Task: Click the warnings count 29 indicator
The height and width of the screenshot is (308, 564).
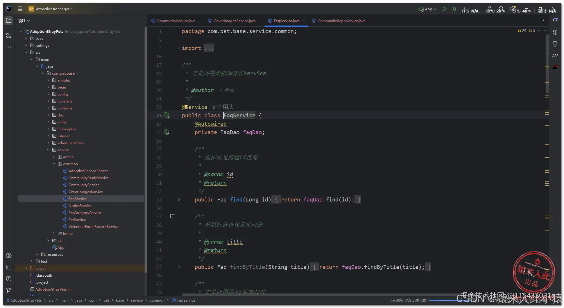Action: 522,30
